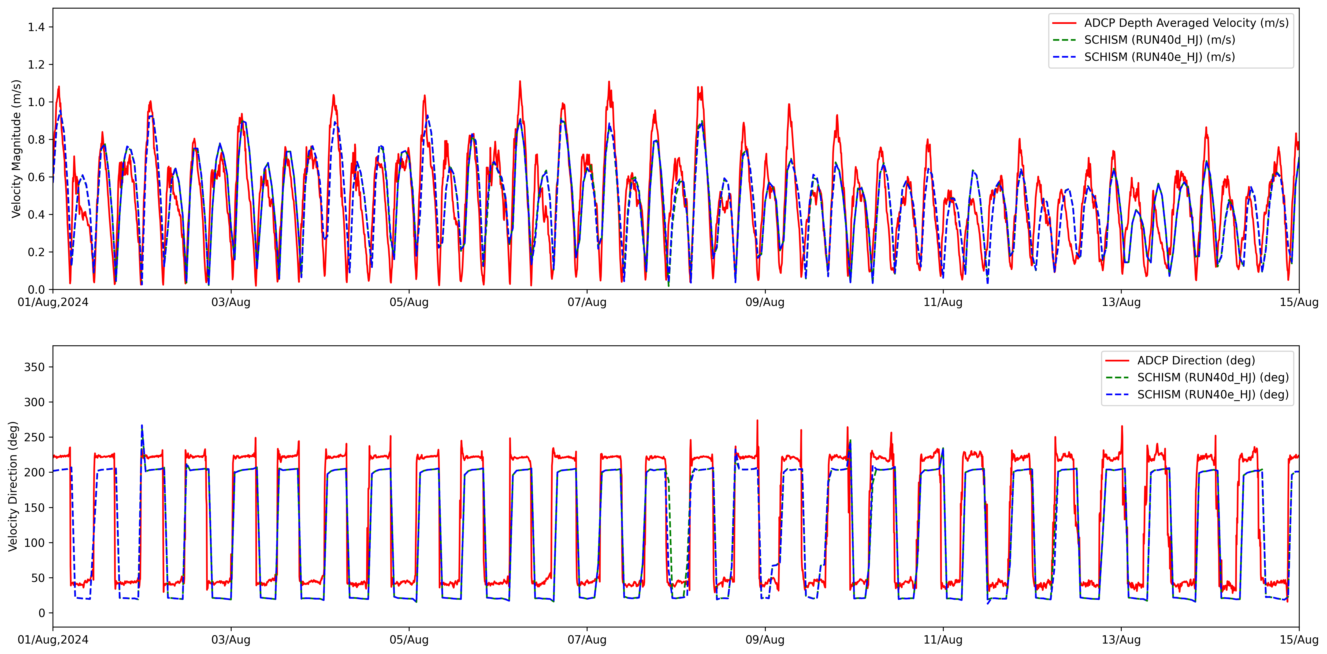
Task: Click '11/Aug' tick label under bottom plot
Action: click(943, 640)
